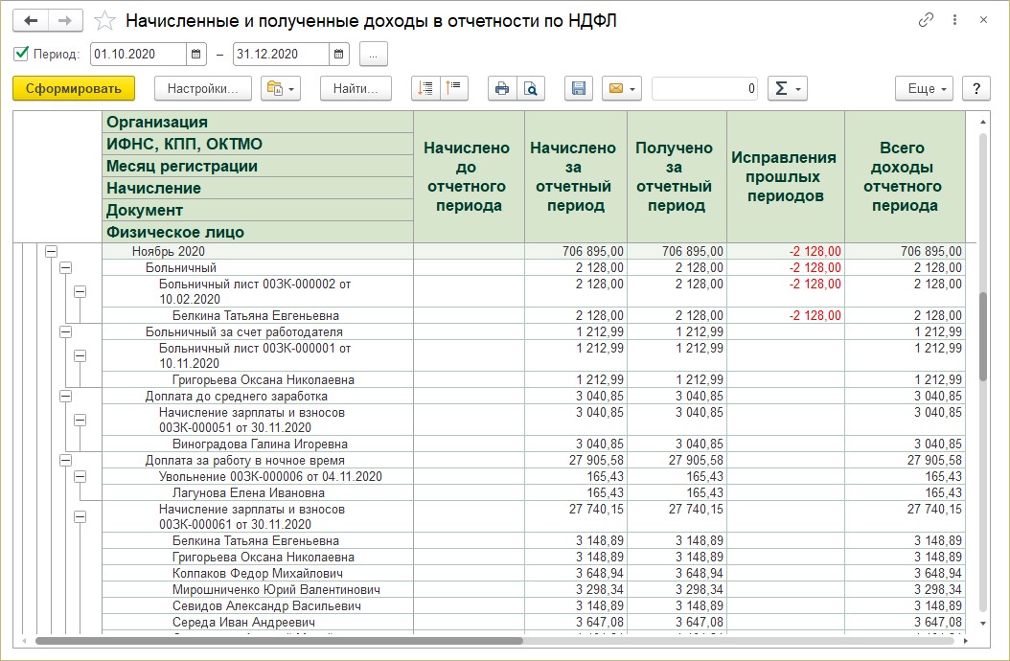
Task: Print the report with printer icon
Action: 502,88
